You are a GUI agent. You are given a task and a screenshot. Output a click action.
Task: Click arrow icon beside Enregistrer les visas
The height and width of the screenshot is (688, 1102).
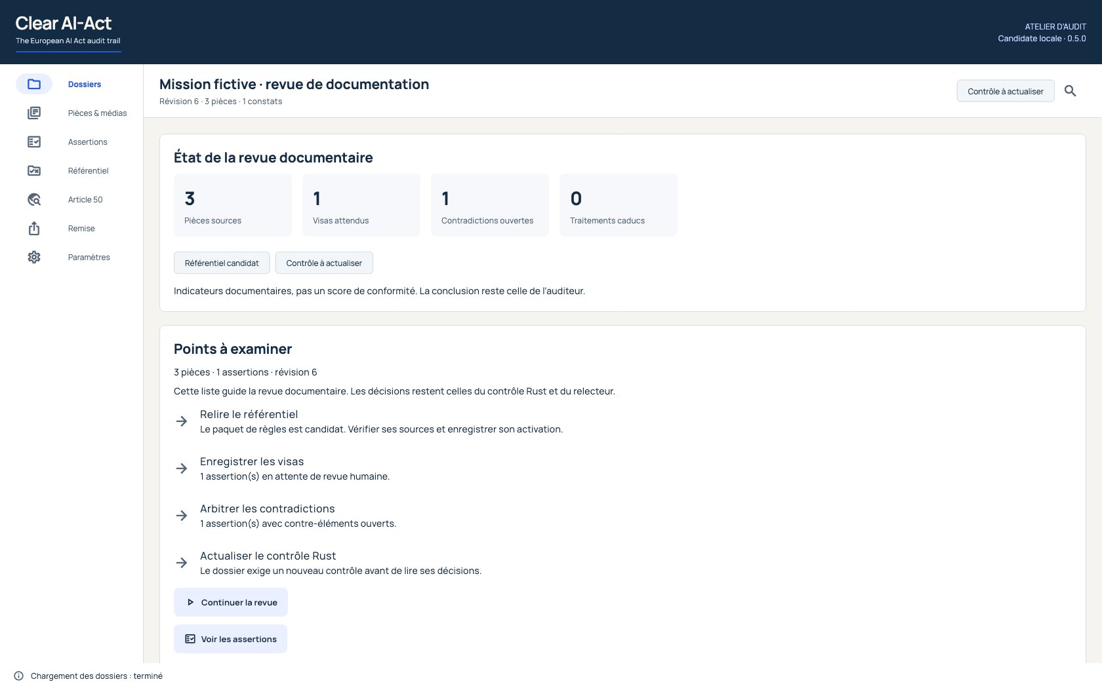coord(182,468)
